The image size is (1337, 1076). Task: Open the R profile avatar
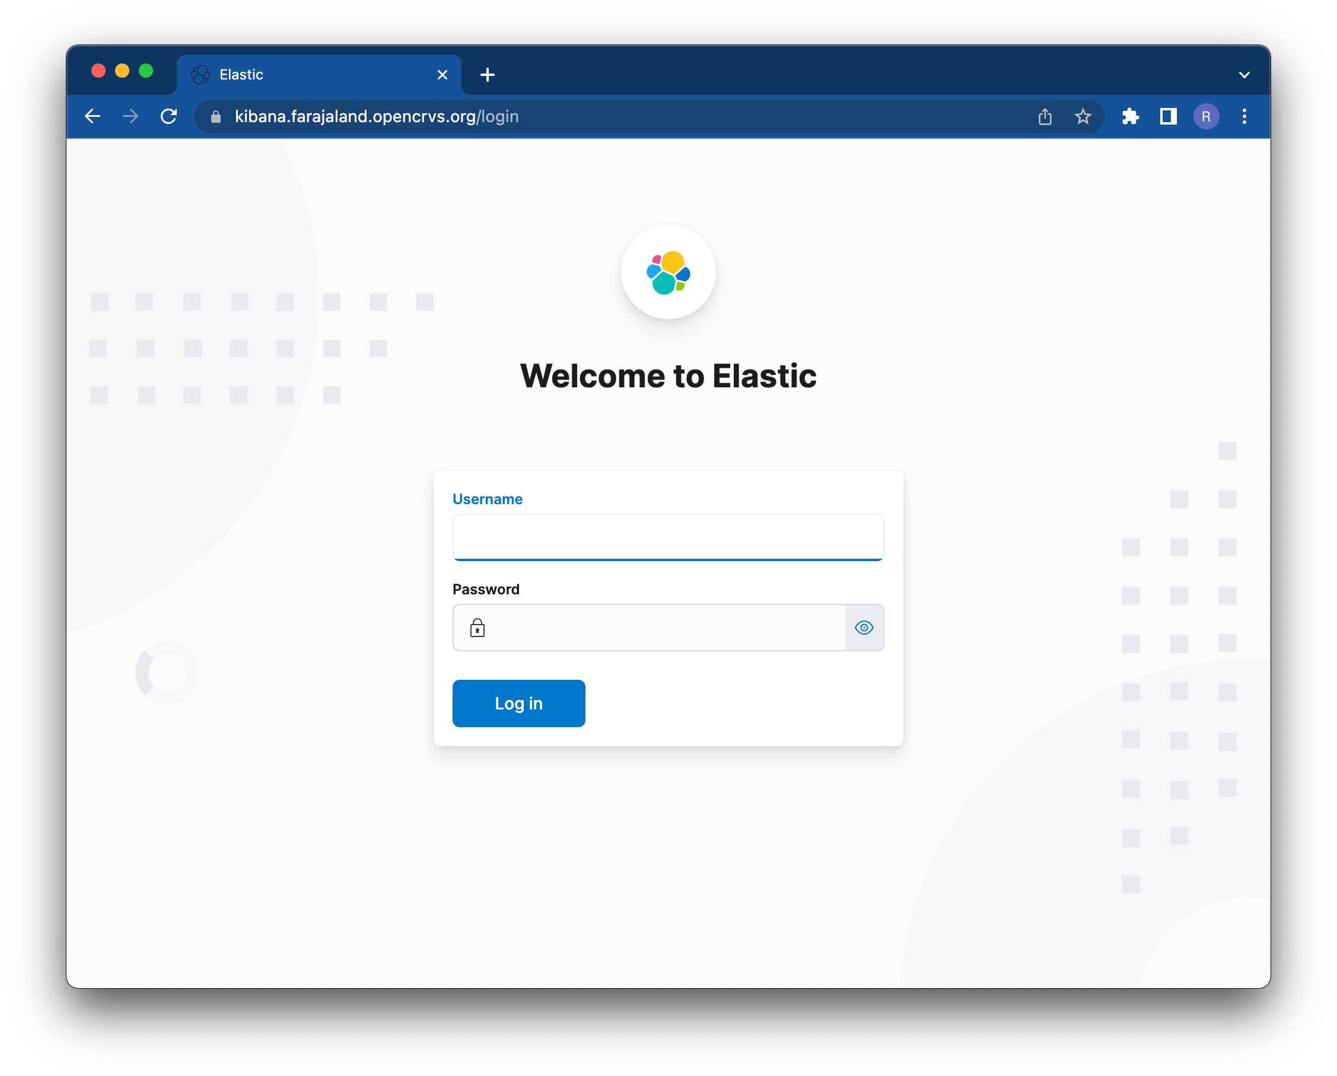pos(1206,117)
